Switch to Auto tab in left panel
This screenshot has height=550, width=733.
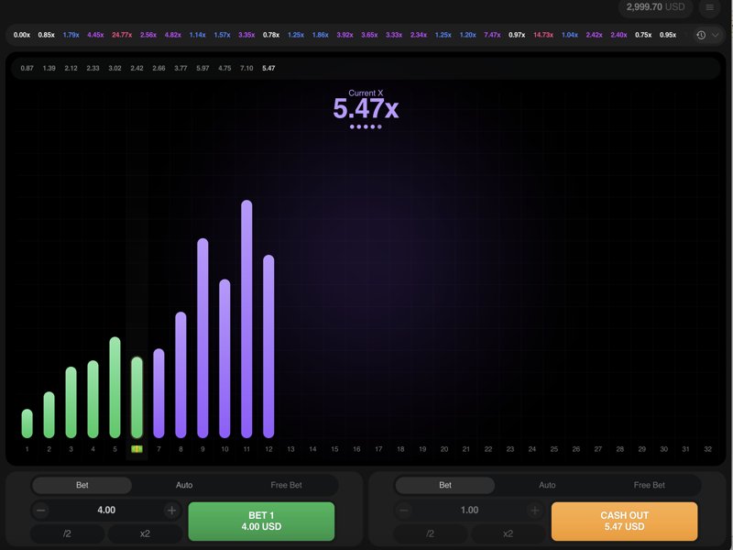(184, 485)
